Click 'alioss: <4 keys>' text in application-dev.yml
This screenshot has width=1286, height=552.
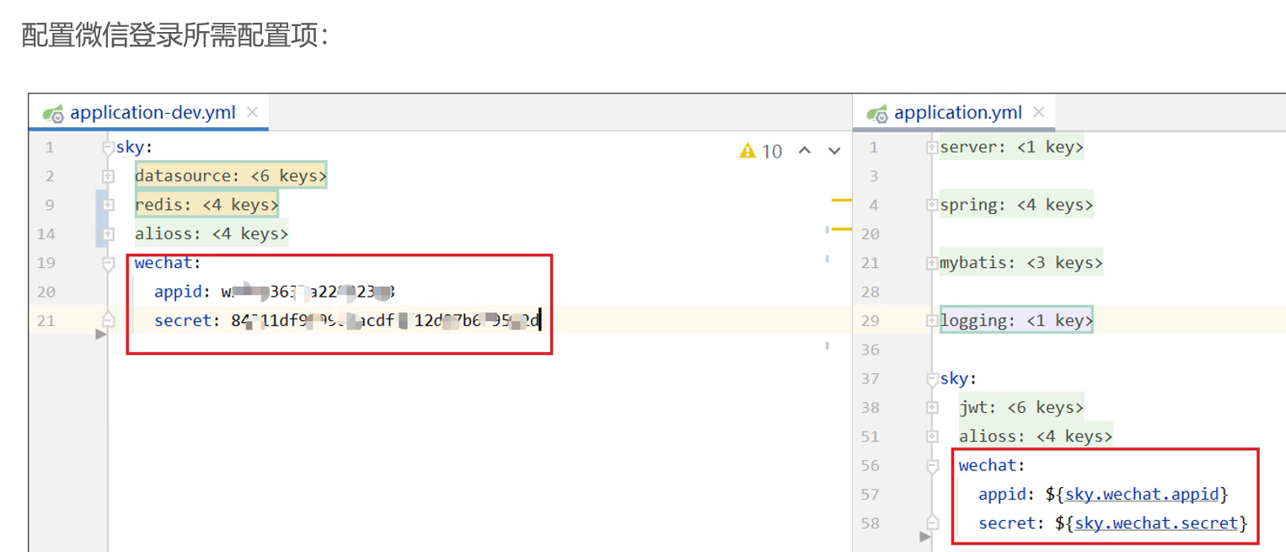click(212, 233)
